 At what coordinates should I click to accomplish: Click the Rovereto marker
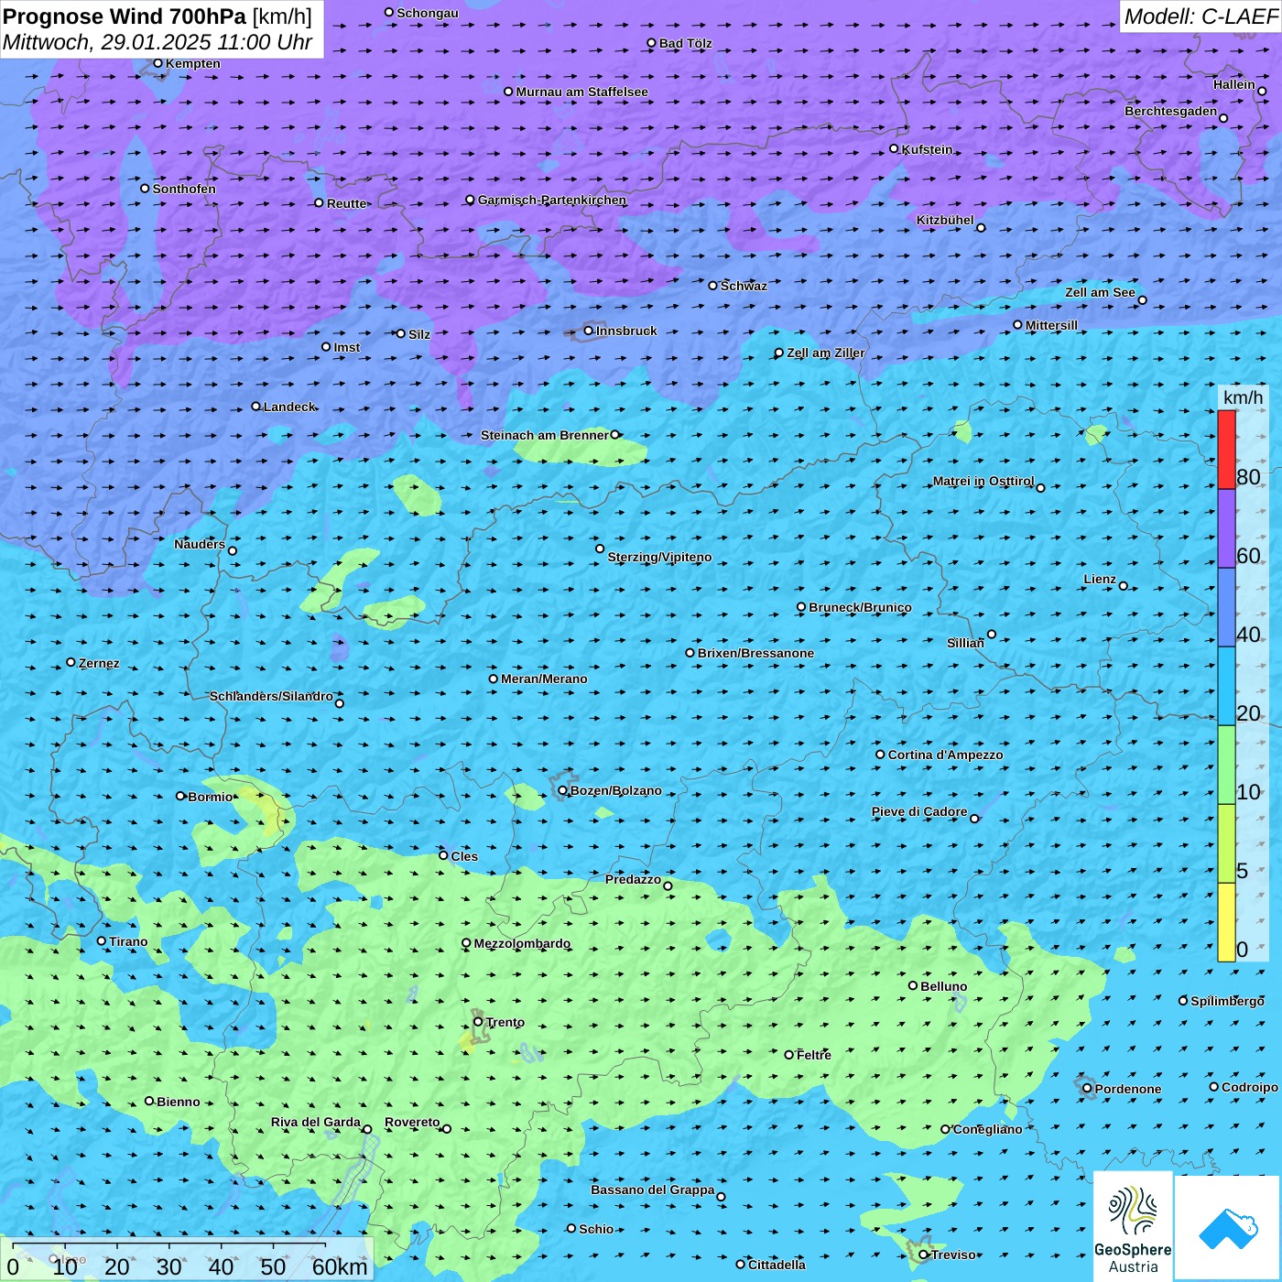tap(447, 1128)
